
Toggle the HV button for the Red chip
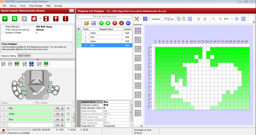(x=59, y=108)
